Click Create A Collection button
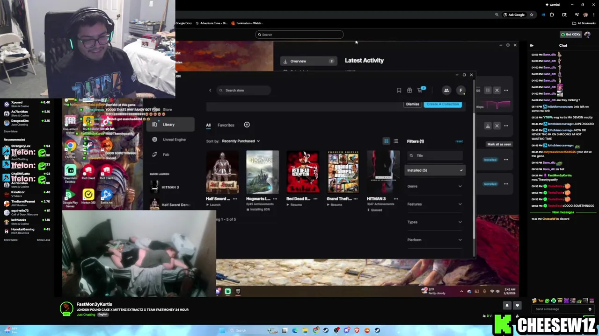The image size is (599, 336). coord(443,104)
